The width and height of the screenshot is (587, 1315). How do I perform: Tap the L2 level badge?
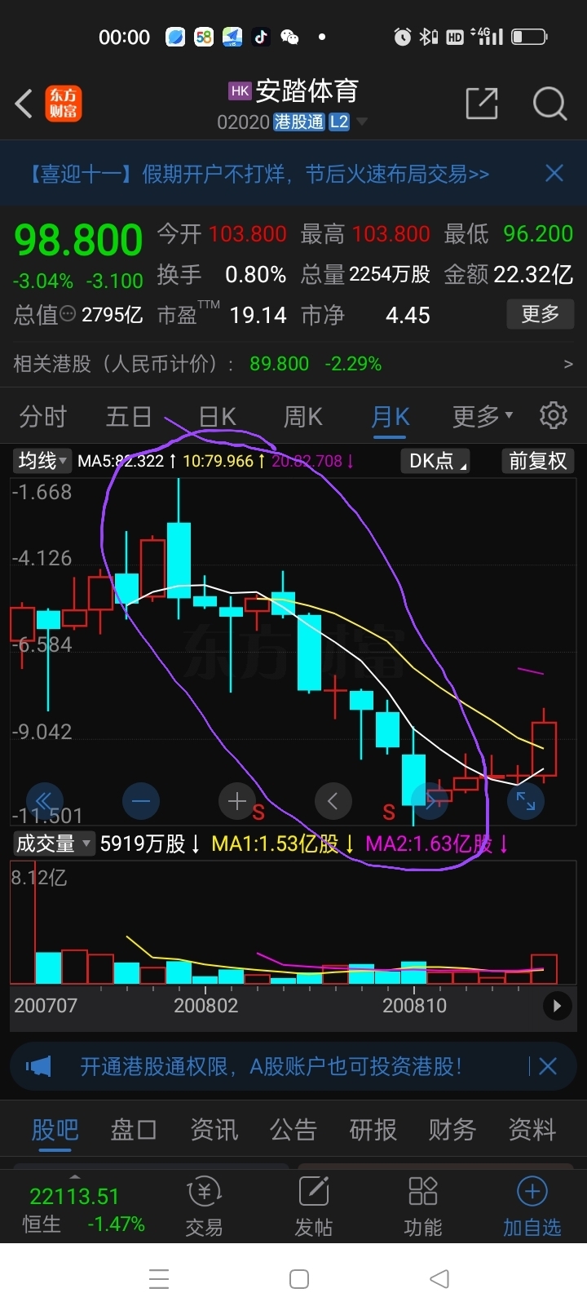pos(339,122)
